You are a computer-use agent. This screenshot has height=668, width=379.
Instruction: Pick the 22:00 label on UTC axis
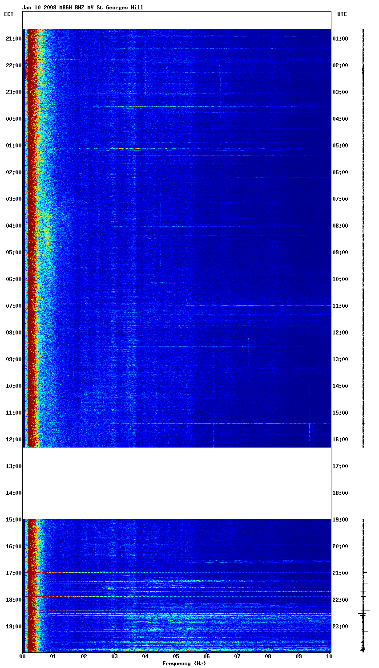[340, 600]
